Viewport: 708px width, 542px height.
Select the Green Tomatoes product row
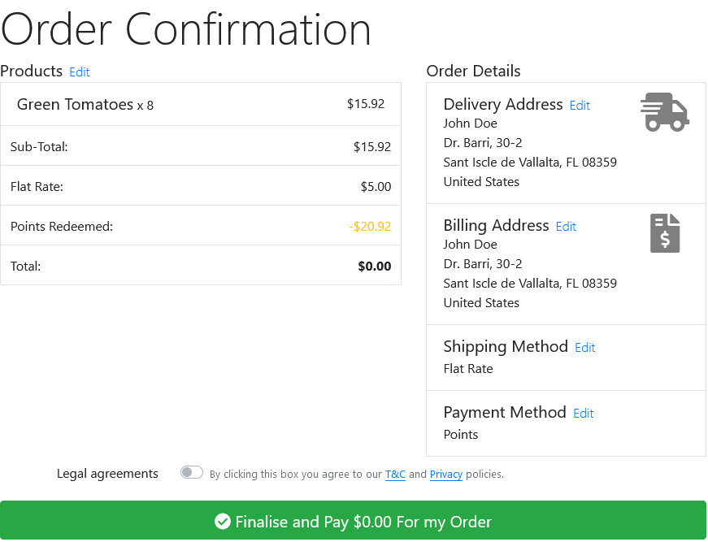point(201,104)
